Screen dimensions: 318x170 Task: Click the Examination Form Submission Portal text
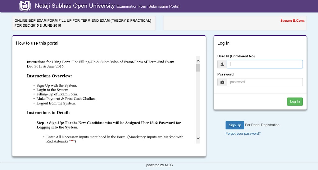pos(148,7)
